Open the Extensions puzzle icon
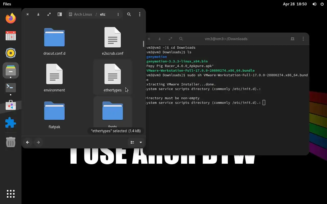This screenshot has width=327, height=204. tap(10, 123)
